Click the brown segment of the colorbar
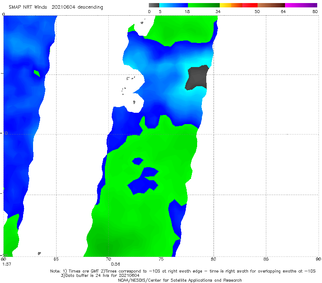Image resolution: width=322 pixels, height=283 pixels. pos(271,5)
